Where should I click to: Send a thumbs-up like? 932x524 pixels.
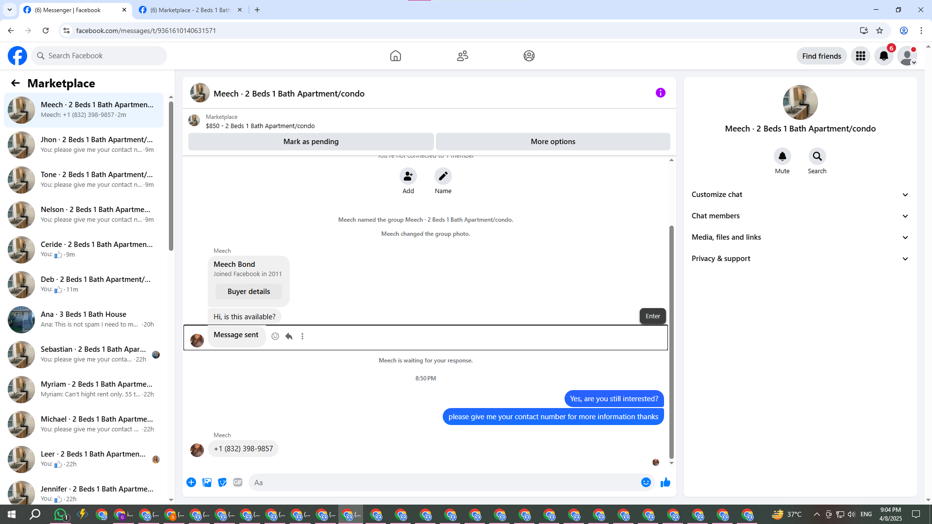(x=665, y=482)
